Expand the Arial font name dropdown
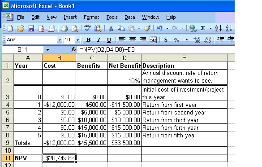Screen dimensions: 262x167 point(60,40)
